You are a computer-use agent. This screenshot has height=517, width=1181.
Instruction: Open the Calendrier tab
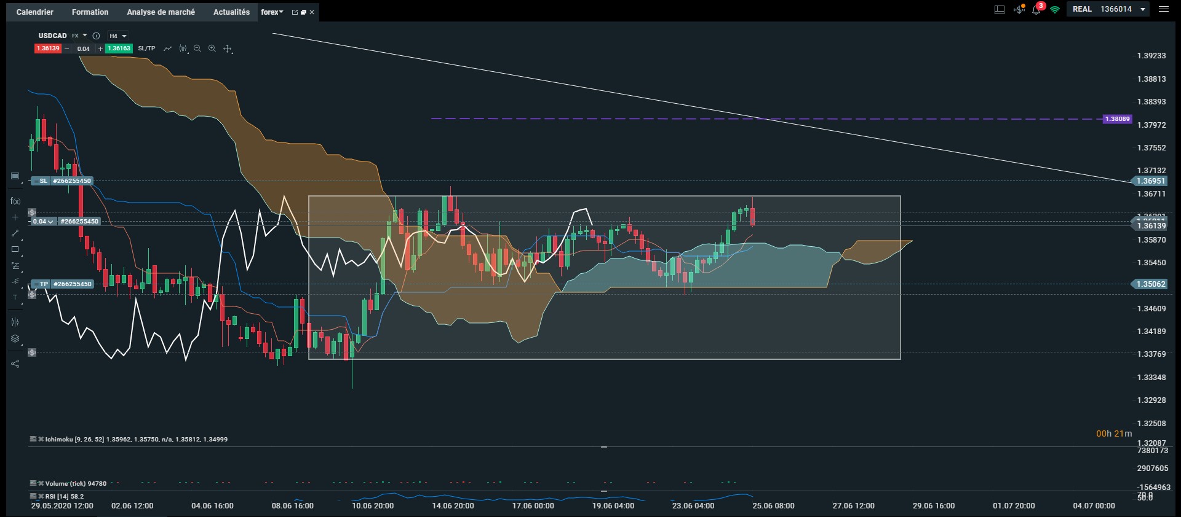coord(34,12)
